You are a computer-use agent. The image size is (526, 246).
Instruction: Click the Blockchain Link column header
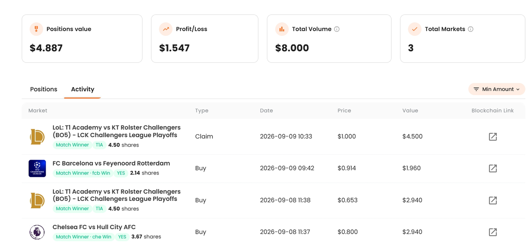[493, 110]
